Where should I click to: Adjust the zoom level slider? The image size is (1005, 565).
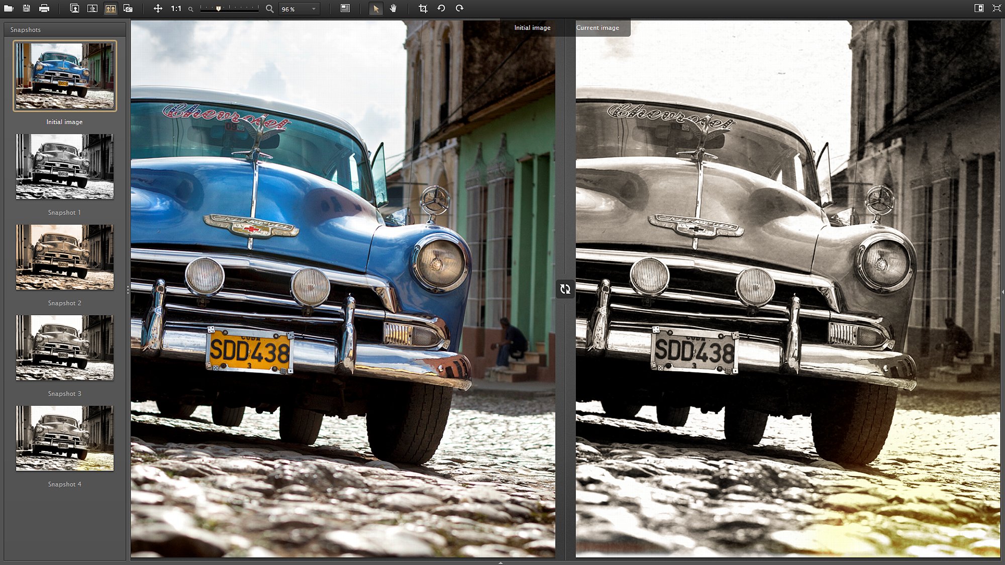point(229,9)
